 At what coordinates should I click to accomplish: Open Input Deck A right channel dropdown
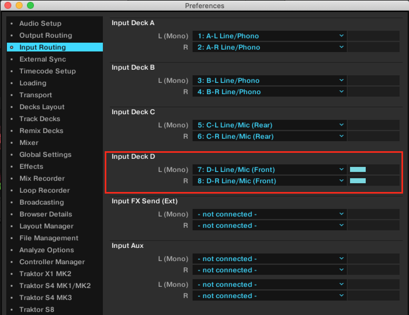(x=270, y=47)
